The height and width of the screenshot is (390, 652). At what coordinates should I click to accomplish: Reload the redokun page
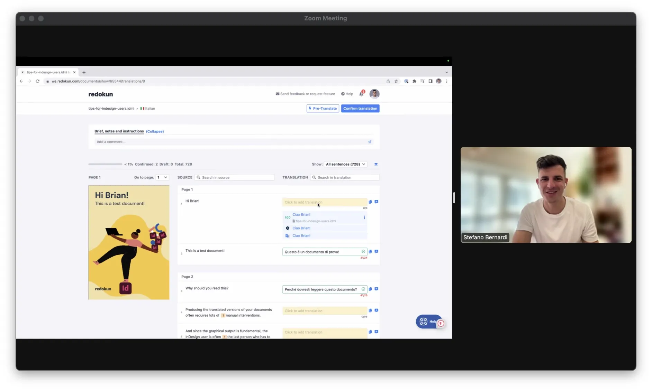pyautogui.click(x=38, y=81)
